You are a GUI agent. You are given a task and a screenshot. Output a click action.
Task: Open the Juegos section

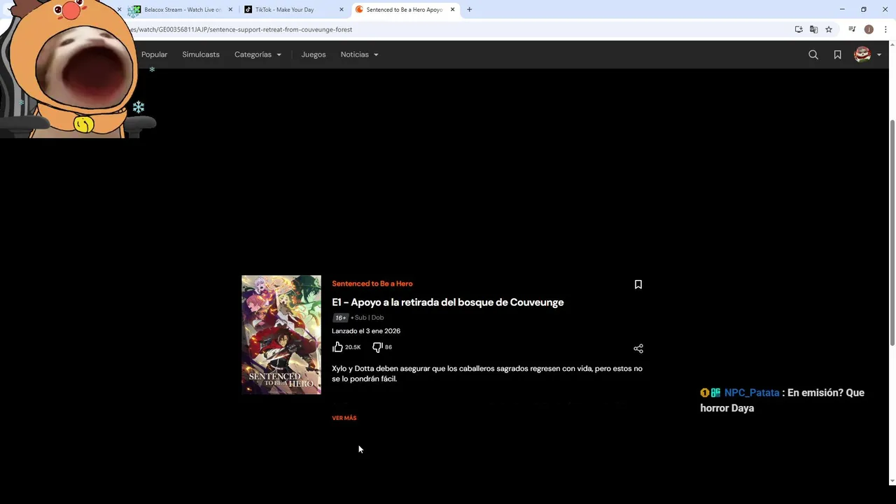click(x=314, y=55)
